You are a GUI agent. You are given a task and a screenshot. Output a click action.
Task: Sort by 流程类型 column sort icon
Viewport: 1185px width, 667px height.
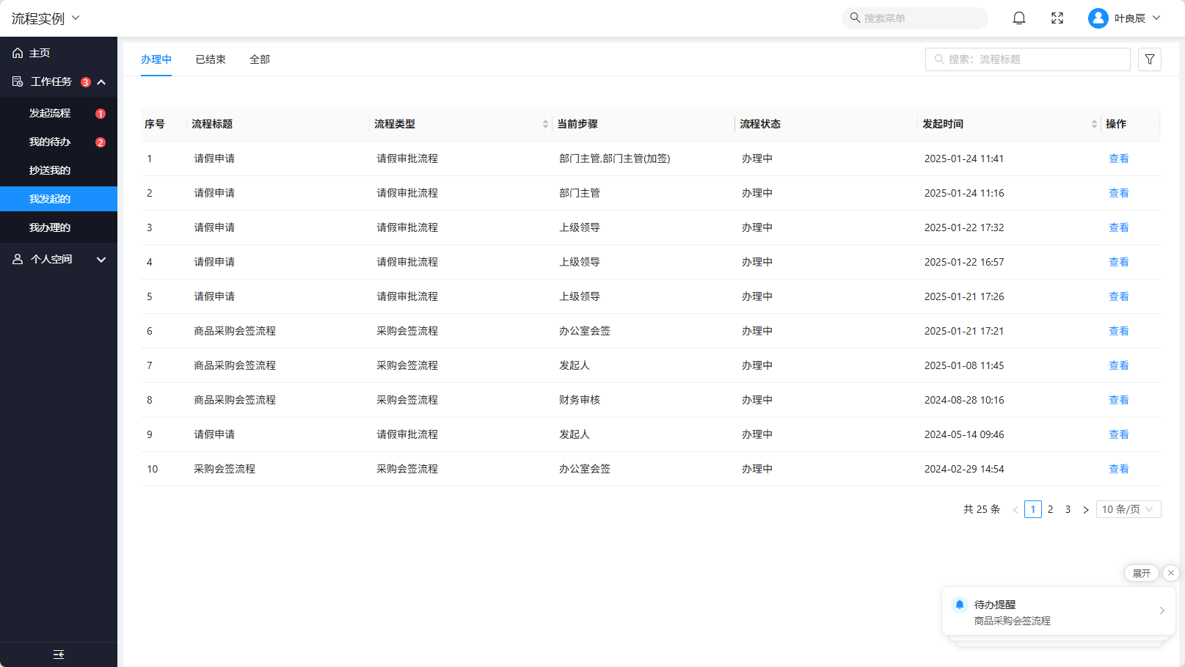tap(545, 124)
